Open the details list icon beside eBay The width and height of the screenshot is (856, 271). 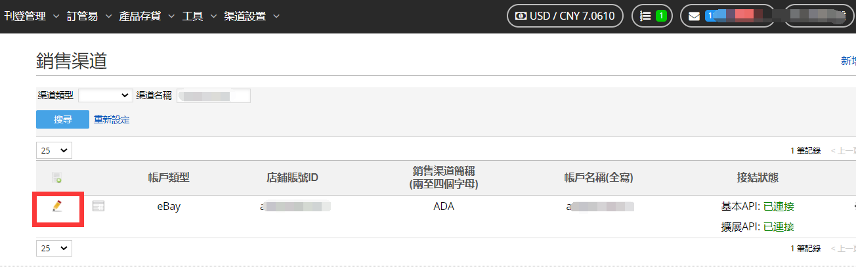click(98, 206)
